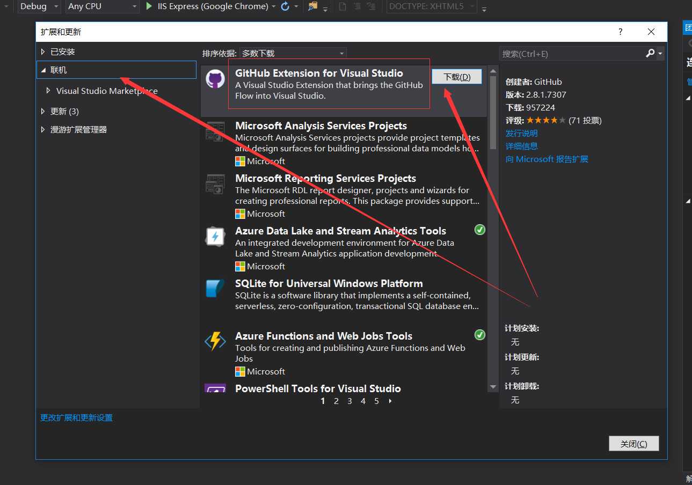
Task: Click the GitHub octocat extension icon
Action: click(x=215, y=79)
